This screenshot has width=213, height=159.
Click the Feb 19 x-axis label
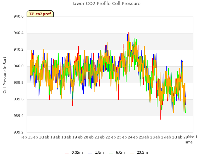(x=71, y=137)
